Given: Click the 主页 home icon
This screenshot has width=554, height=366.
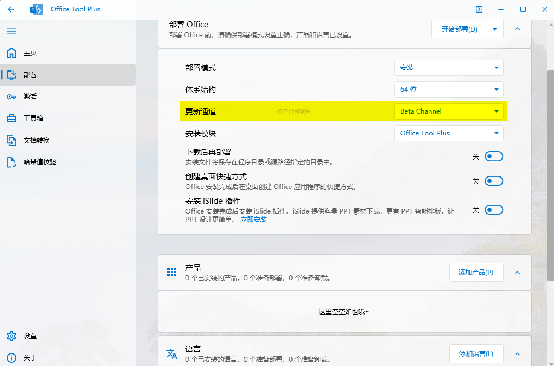Looking at the screenshot, I should point(11,53).
